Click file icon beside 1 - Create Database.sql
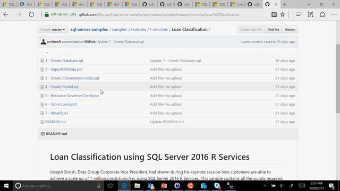This screenshot has width=340, height=191. pos(42,61)
